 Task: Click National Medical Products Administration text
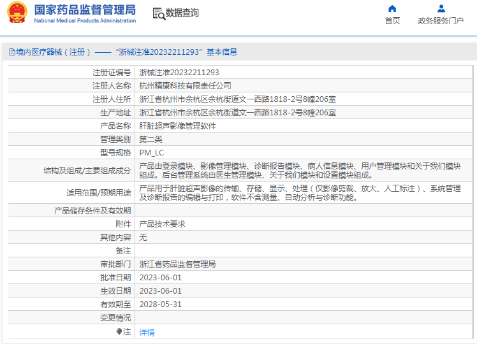tap(85, 20)
